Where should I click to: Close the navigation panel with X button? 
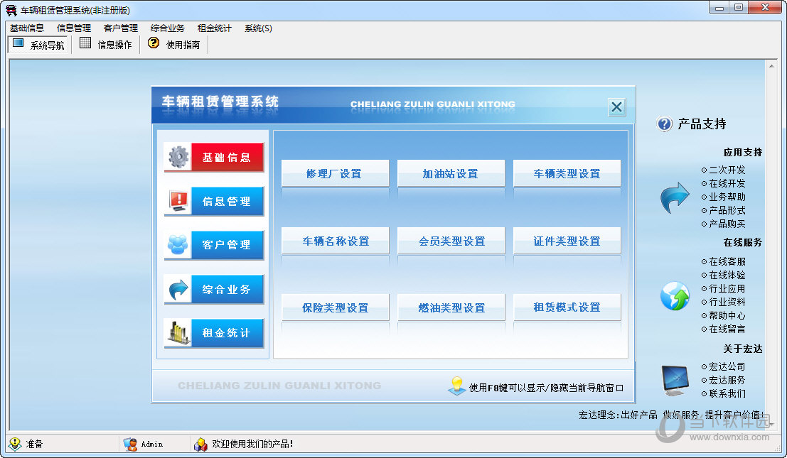(x=616, y=107)
